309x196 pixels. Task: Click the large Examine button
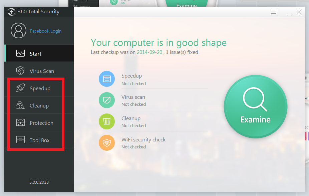coord(256,106)
